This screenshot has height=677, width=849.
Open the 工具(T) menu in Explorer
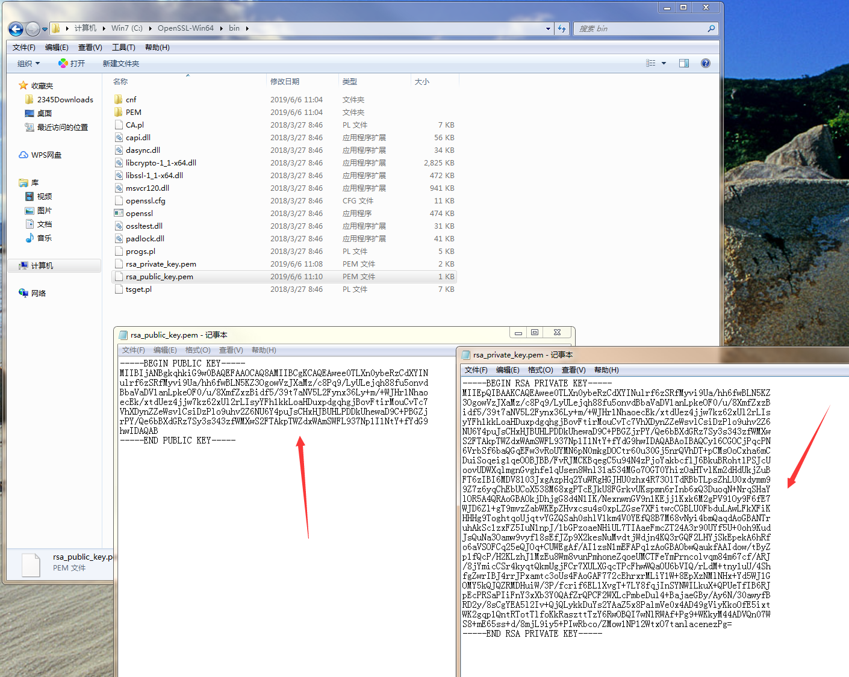123,47
